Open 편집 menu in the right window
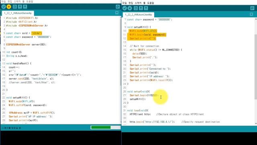 (131, 3)
